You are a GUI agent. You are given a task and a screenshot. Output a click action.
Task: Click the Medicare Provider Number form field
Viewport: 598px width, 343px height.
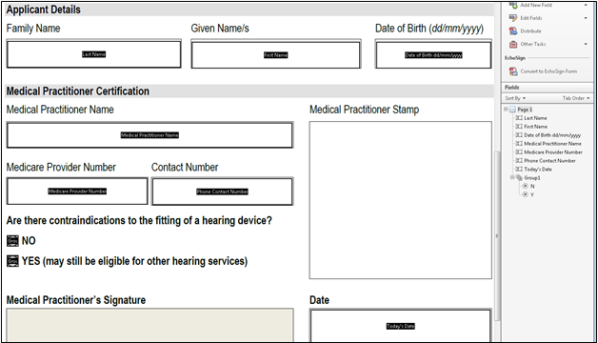pyautogui.click(x=77, y=191)
